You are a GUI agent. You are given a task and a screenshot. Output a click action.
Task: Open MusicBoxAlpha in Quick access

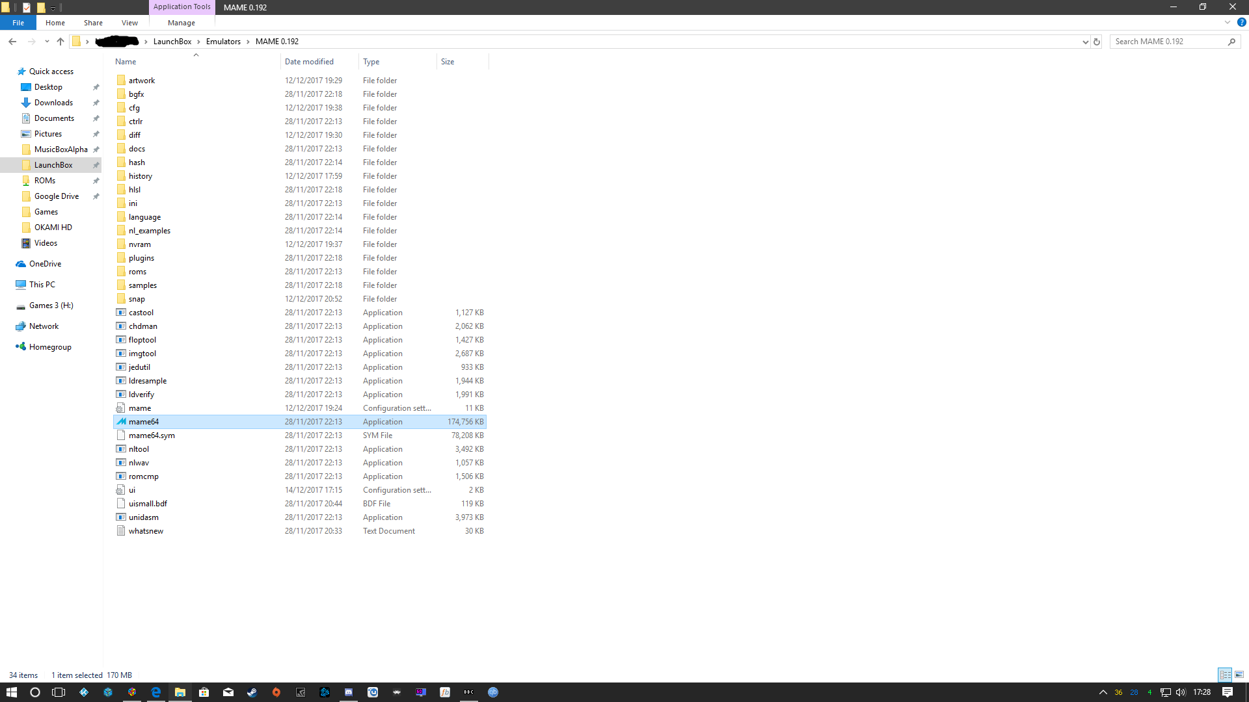click(60, 149)
